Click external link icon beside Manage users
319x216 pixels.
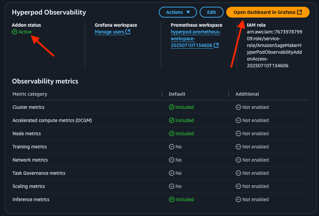(128, 32)
